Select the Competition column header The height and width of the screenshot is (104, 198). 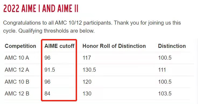[x=20, y=46]
